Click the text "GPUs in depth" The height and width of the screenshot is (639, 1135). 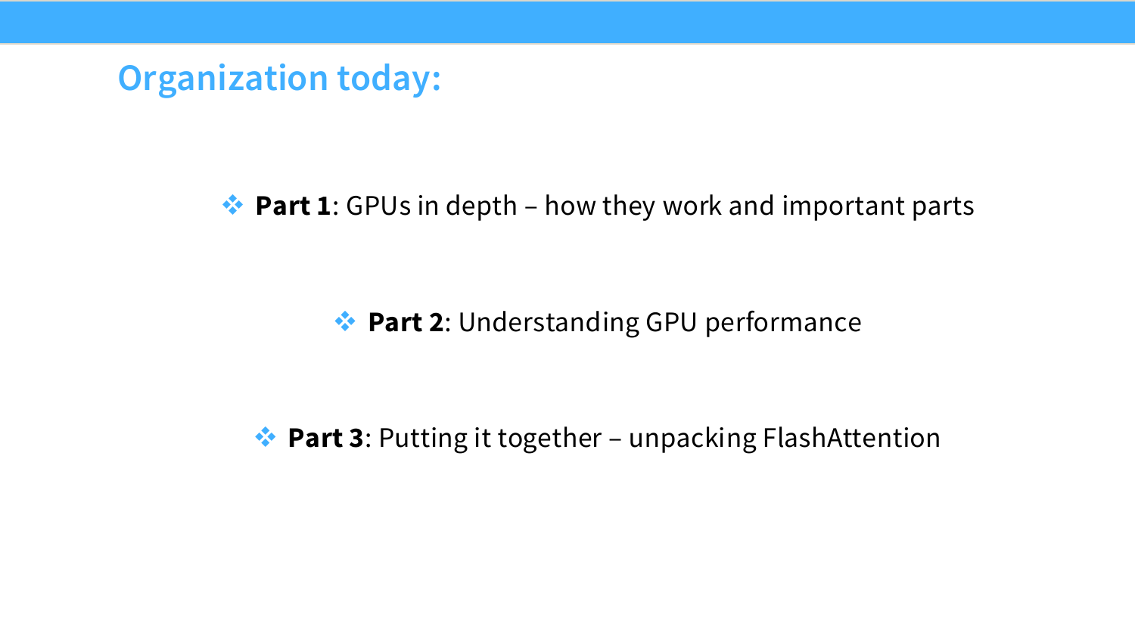(x=431, y=206)
